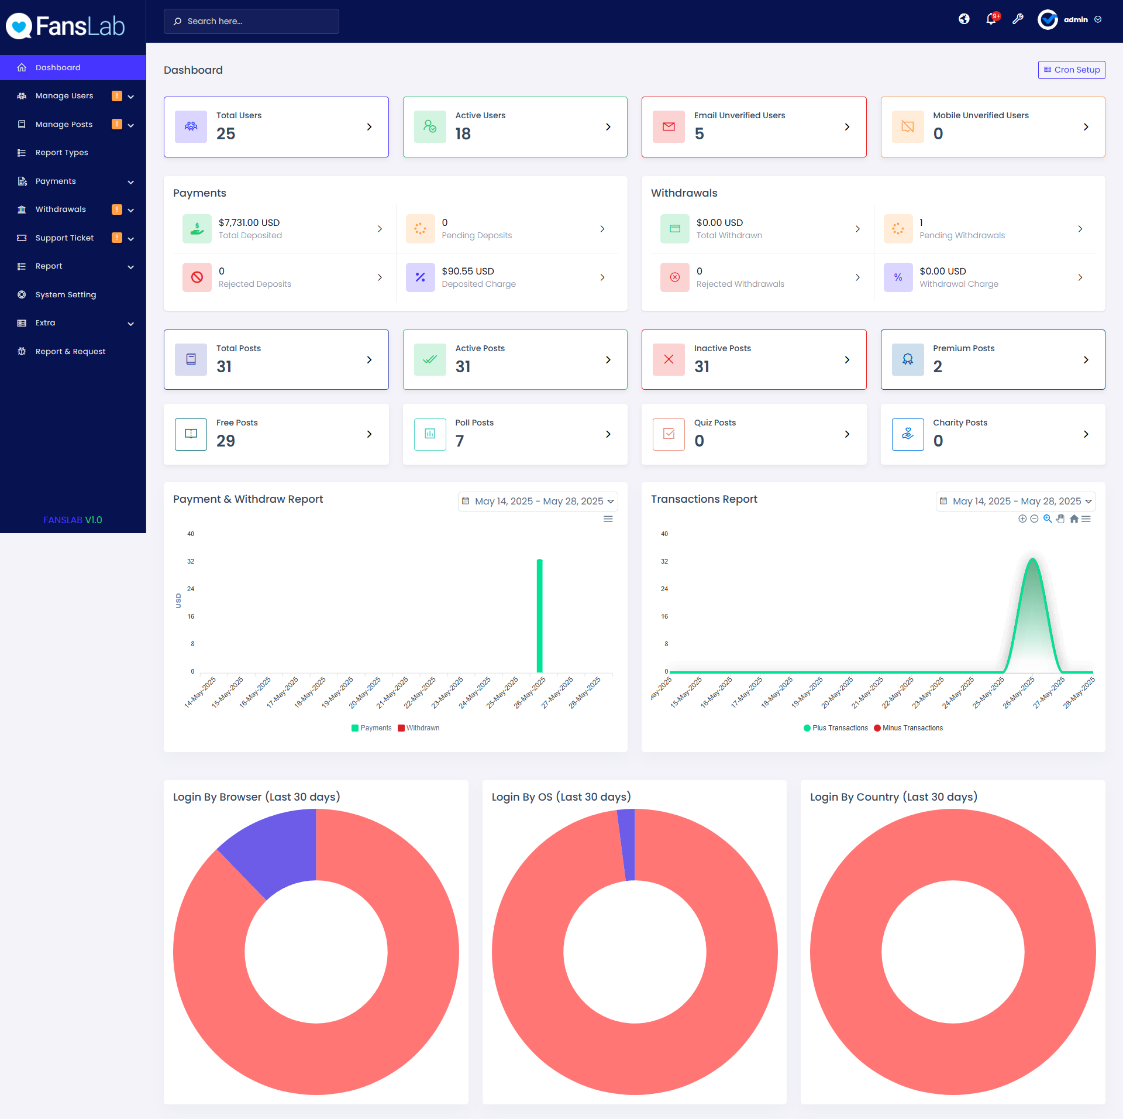Open the Transactions Report date range selector

[x=1016, y=501]
